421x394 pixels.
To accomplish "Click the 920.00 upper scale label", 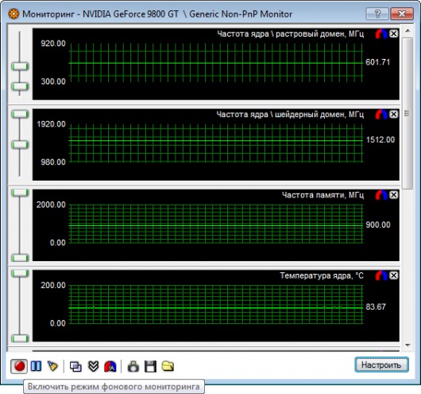I will coord(53,43).
